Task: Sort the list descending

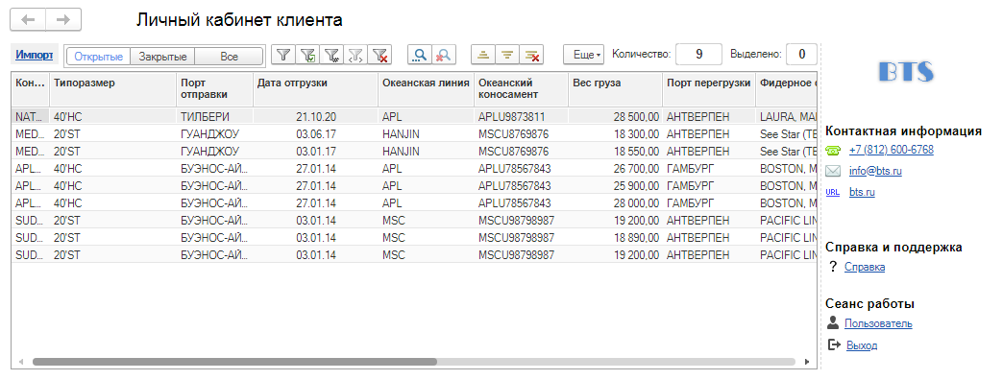Action: coord(507,56)
